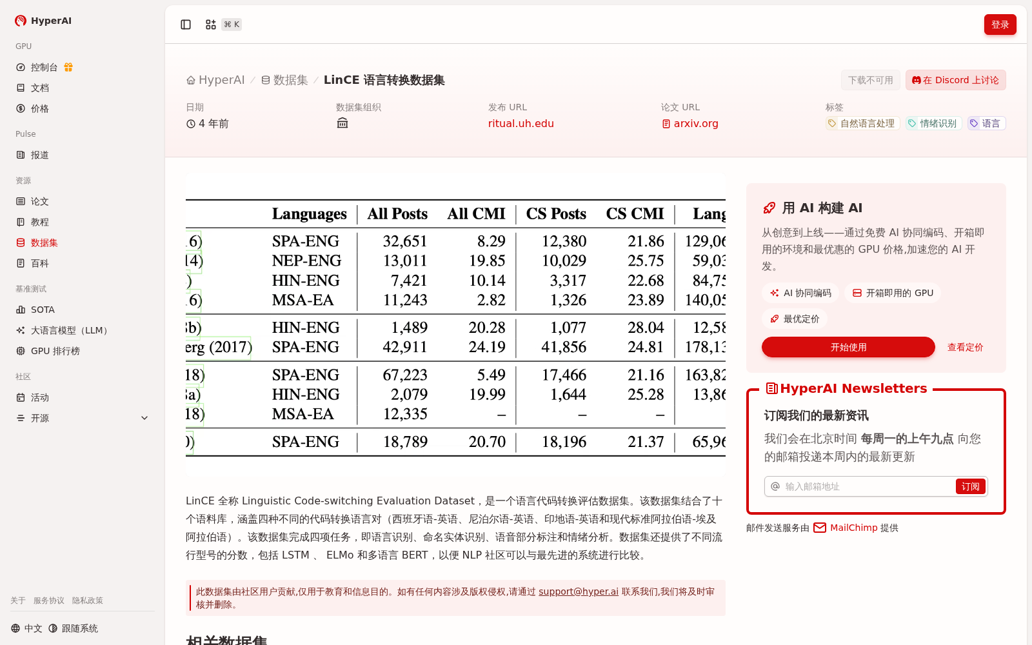Toggle the sidebar panel icon

(x=186, y=25)
